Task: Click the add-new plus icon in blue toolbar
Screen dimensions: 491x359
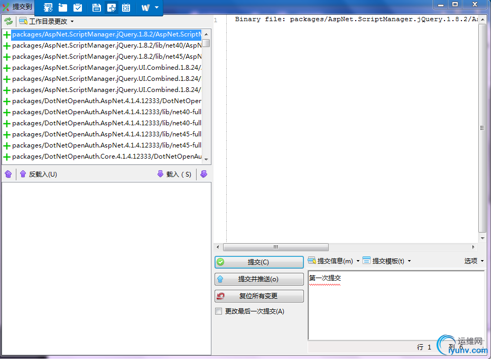Action: [x=112, y=7]
